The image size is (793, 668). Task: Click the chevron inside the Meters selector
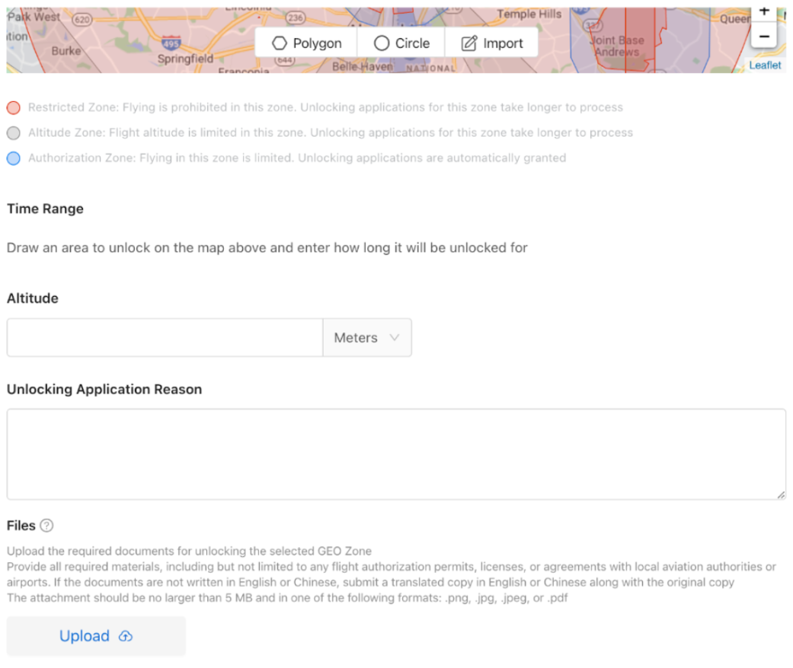[395, 337]
